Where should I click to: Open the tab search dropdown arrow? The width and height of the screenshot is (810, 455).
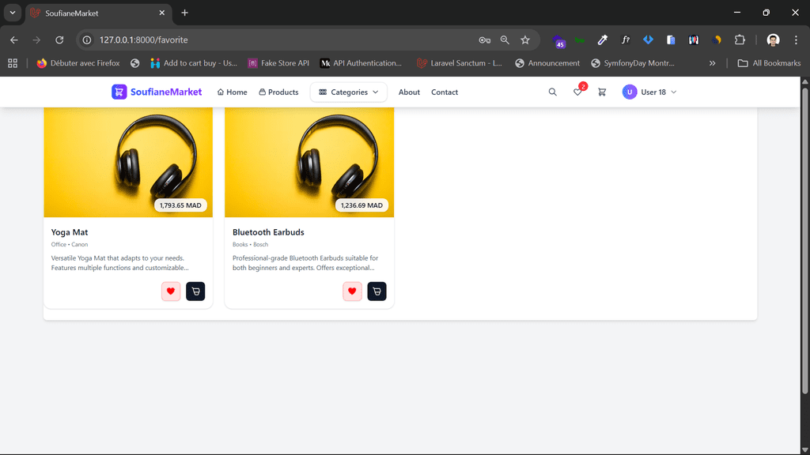(13, 13)
